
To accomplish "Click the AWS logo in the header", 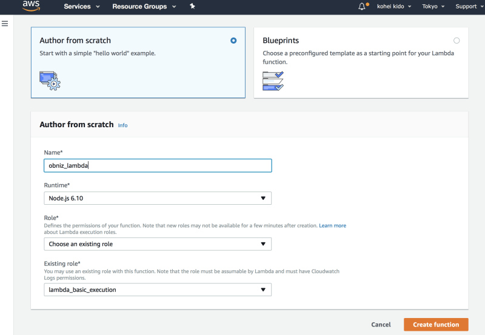I will tap(31, 6).
